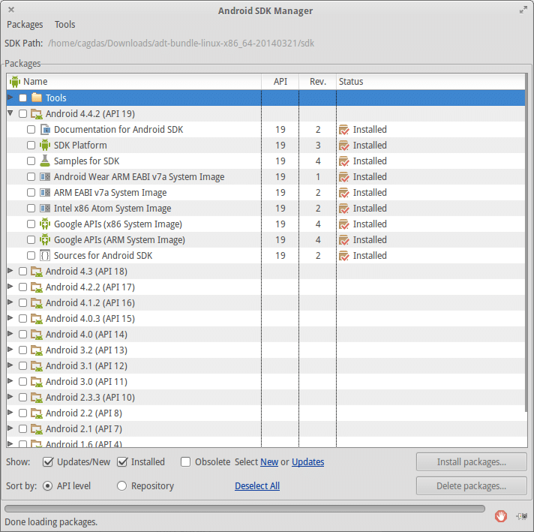Select the API level sort radio button
This screenshot has width=534, height=532.
click(x=48, y=485)
